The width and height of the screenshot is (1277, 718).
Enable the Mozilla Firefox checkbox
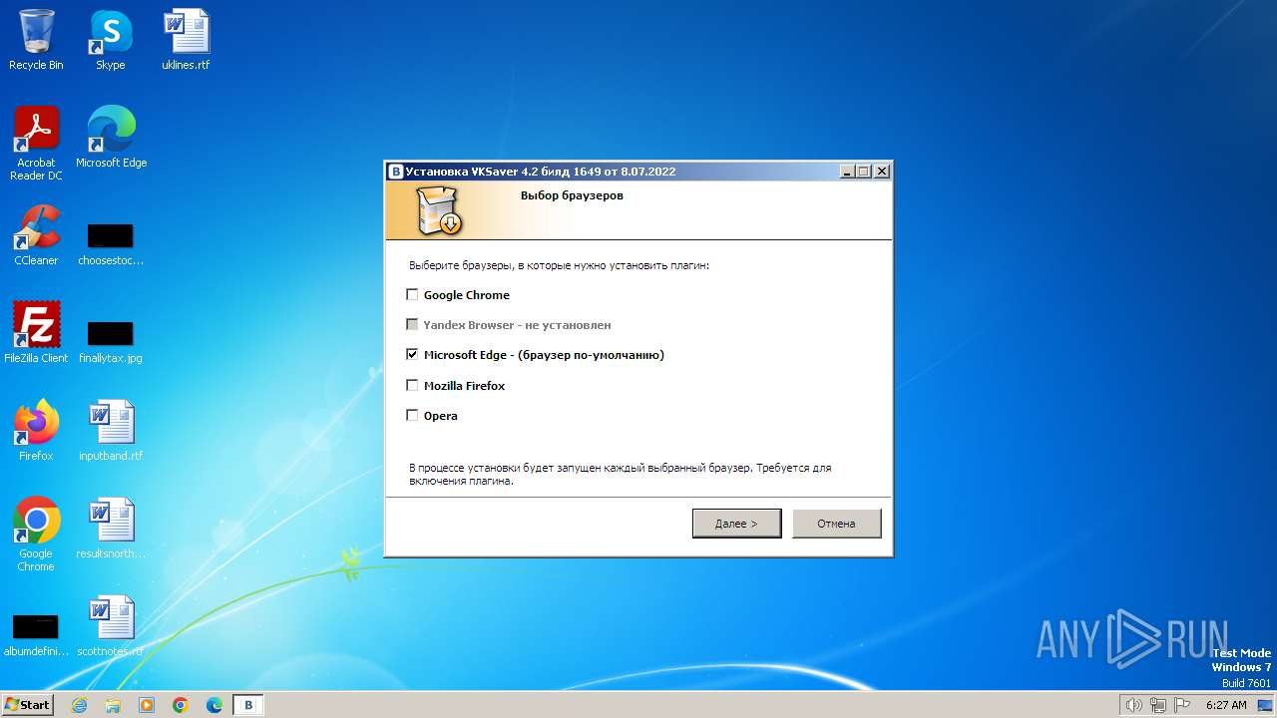412,385
